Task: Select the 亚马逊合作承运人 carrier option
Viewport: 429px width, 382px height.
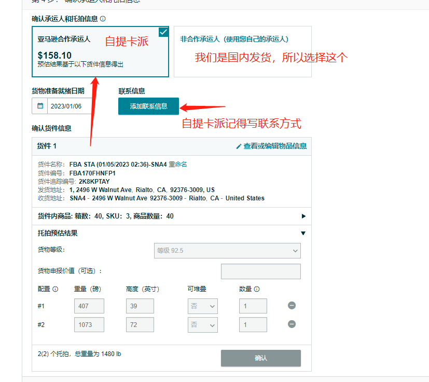Action: pyautogui.click(x=100, y=52)
